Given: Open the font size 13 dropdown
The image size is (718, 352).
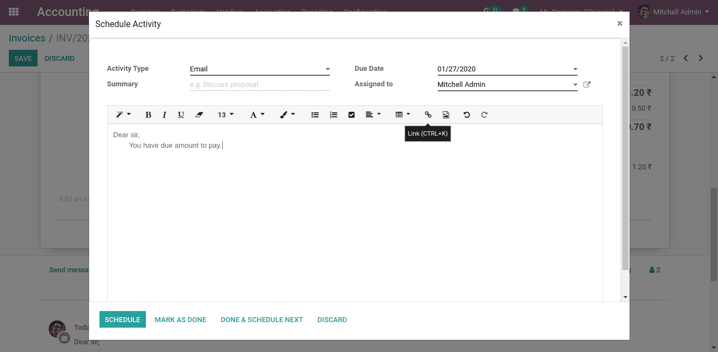Looking at the screenshot, I should (226, 115).
